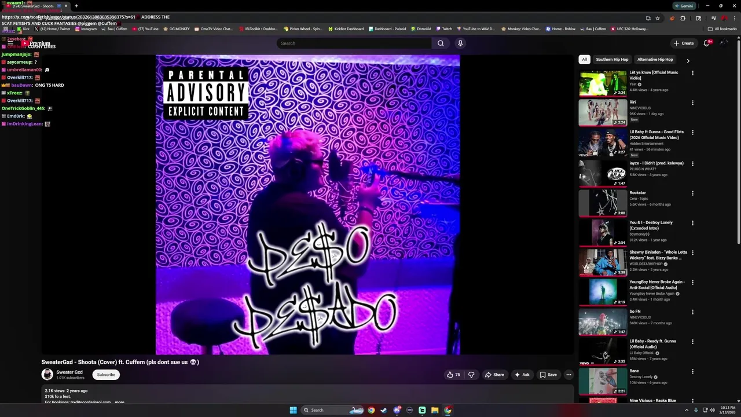
Task: Click the YouTube search input field
Action: [x=354, y=43]
